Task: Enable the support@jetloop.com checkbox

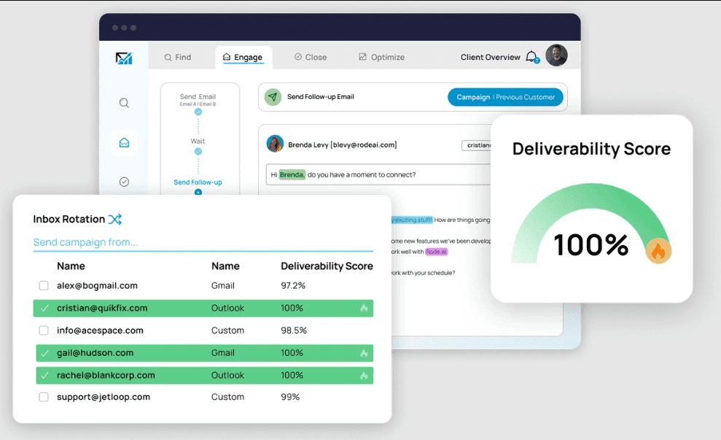Action: tap(43, 397)
